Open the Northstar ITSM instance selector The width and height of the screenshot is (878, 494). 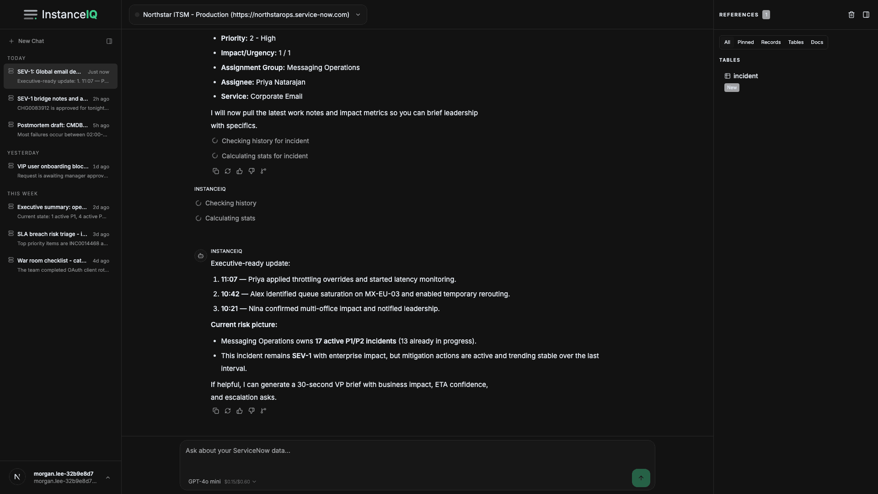click(x=248, y=15)
